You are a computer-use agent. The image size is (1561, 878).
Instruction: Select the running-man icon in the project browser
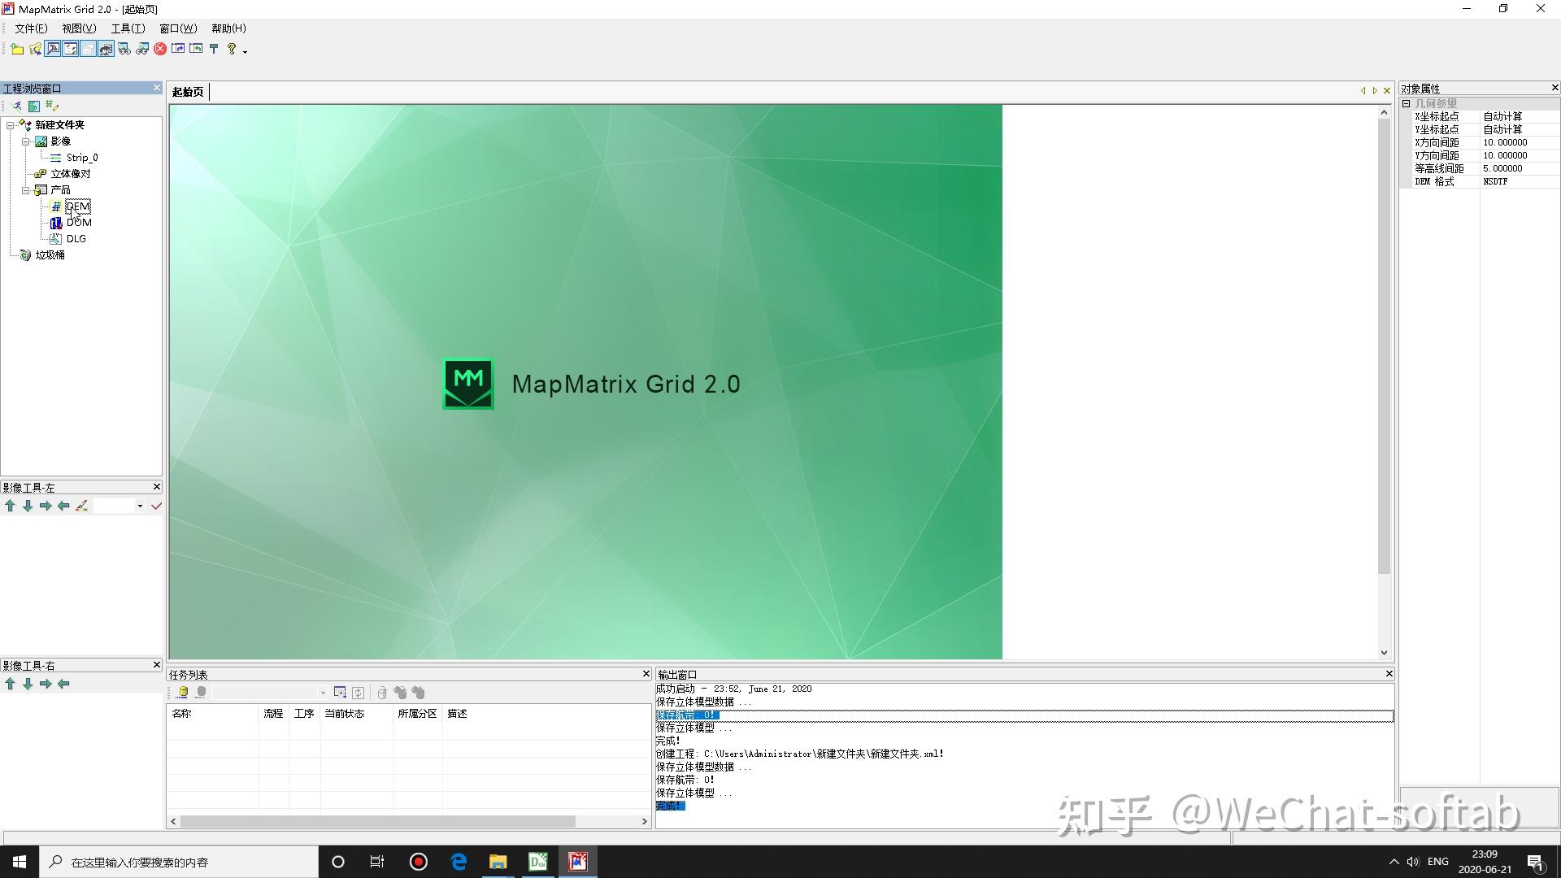click(17, 106)
